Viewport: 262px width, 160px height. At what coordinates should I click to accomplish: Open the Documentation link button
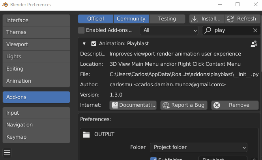[x=133, y=105]
